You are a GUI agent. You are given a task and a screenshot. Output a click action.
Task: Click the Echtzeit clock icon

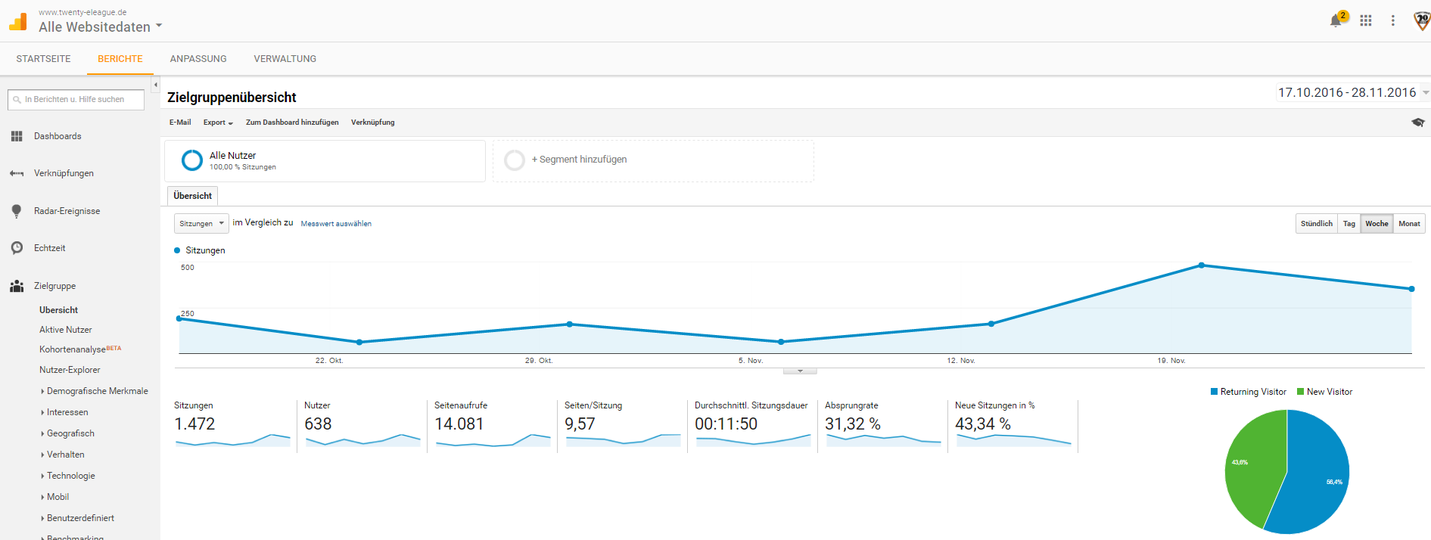17,248
